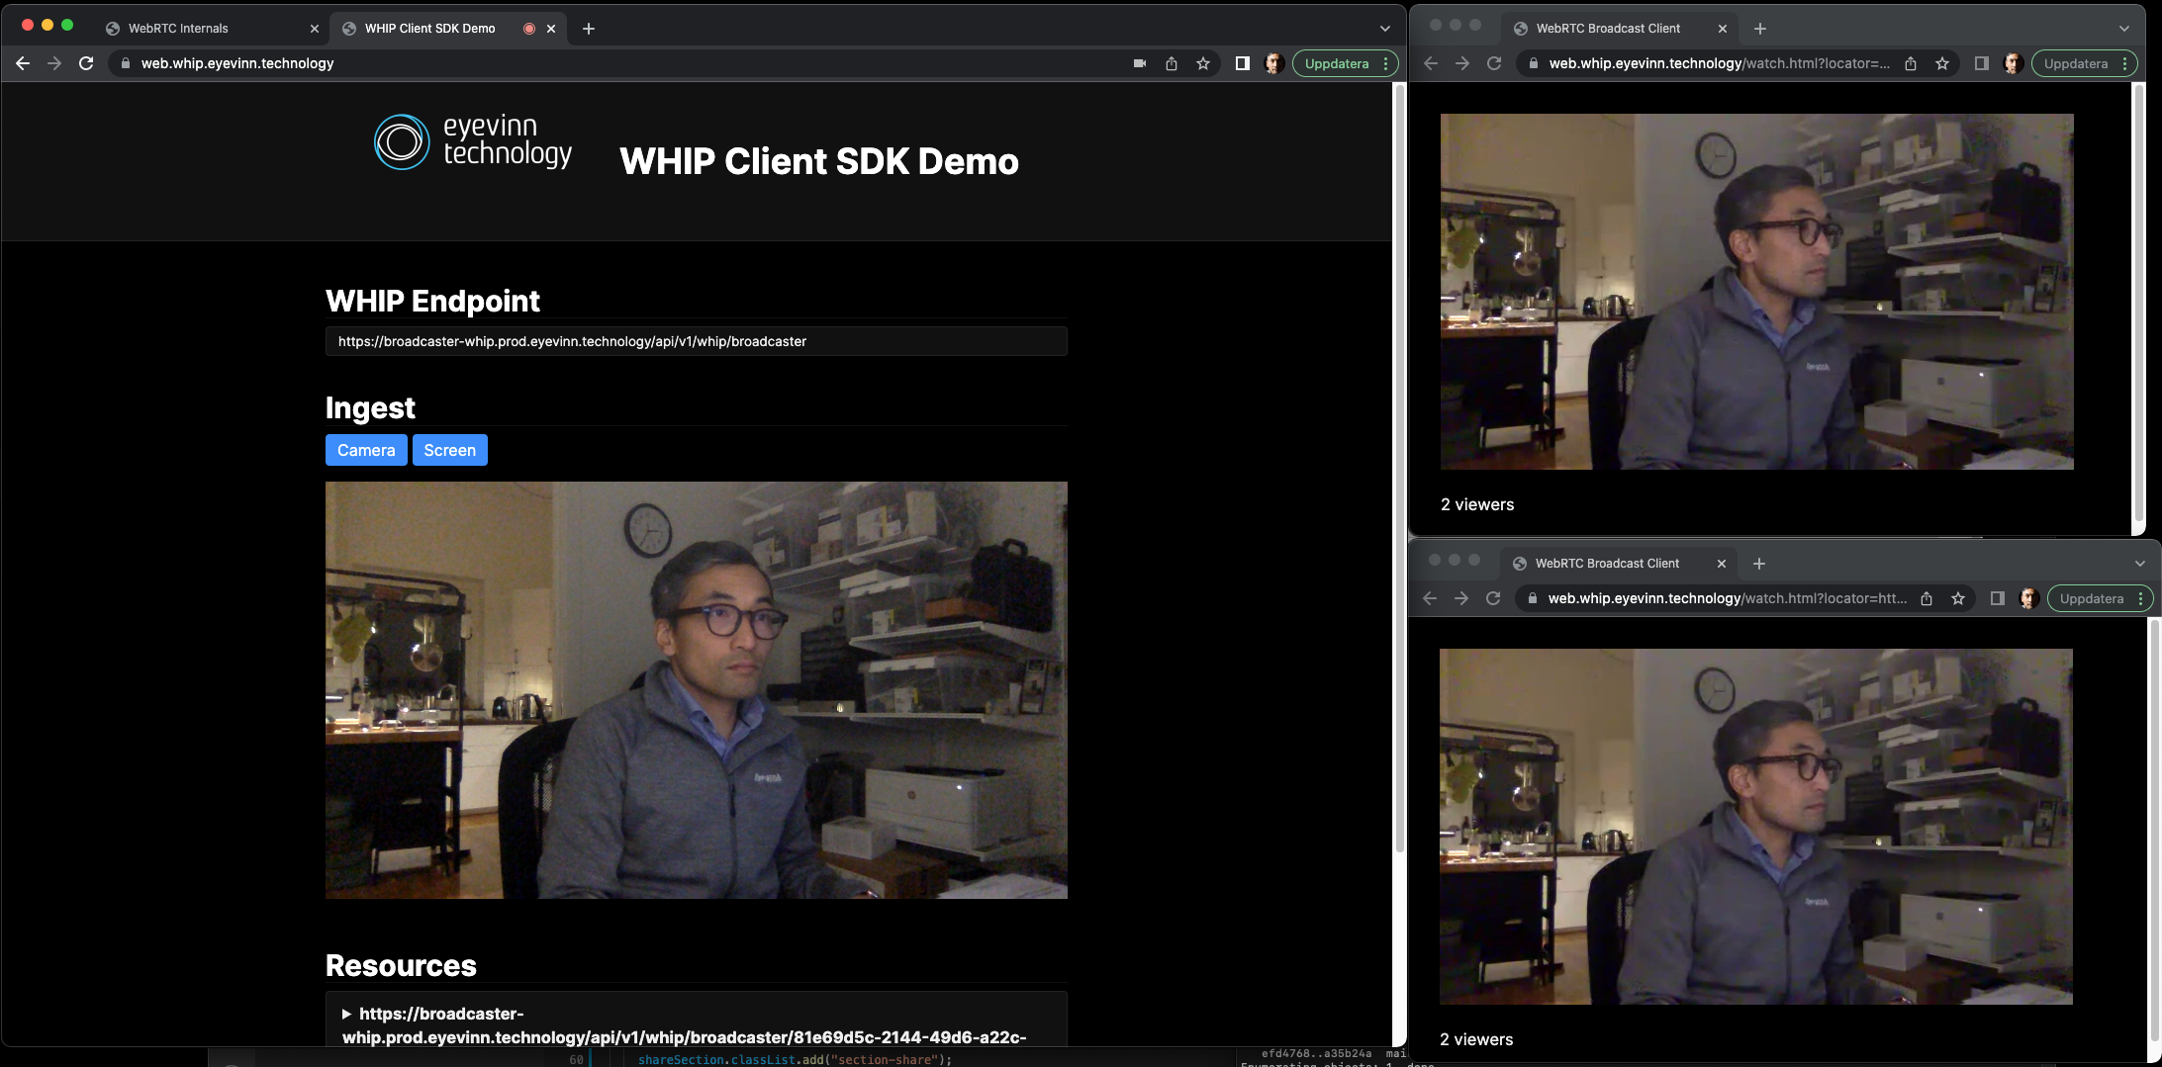Click the address bar in the top-right watch.html window
This screenshot has width=2162, height=1067.
[x=1719, y=63]
